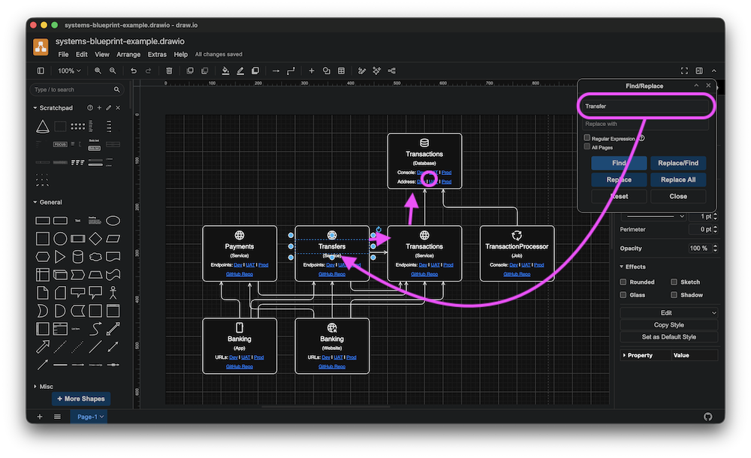Click the Scratchpad help icon
Viewport: 751px width, 458px height.
(x=90, y=108)
